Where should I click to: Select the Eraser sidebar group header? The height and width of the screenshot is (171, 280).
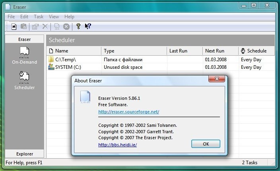[25, 39]
